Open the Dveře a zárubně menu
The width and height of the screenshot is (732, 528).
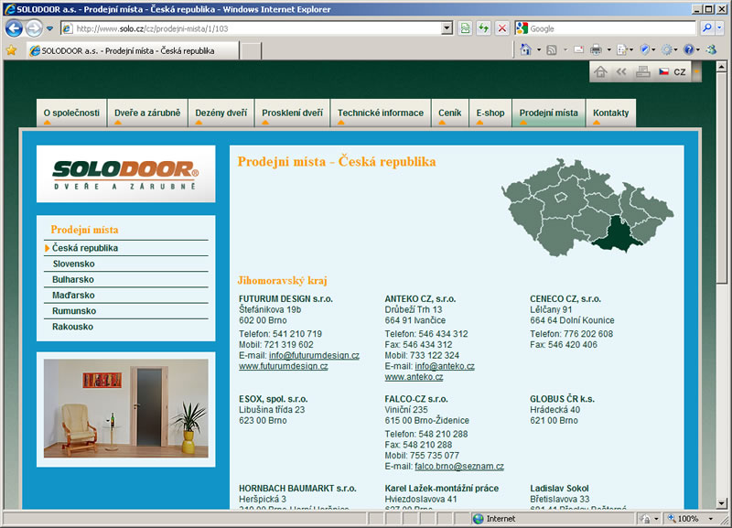tap(147, 113)
